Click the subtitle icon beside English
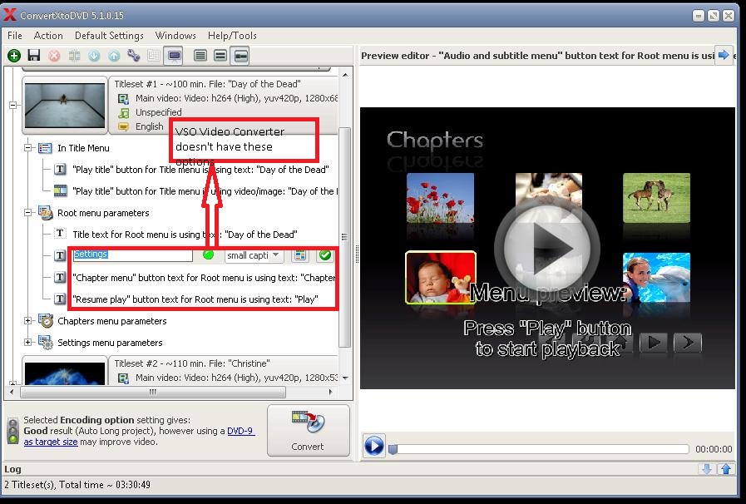 pos(124,126)
